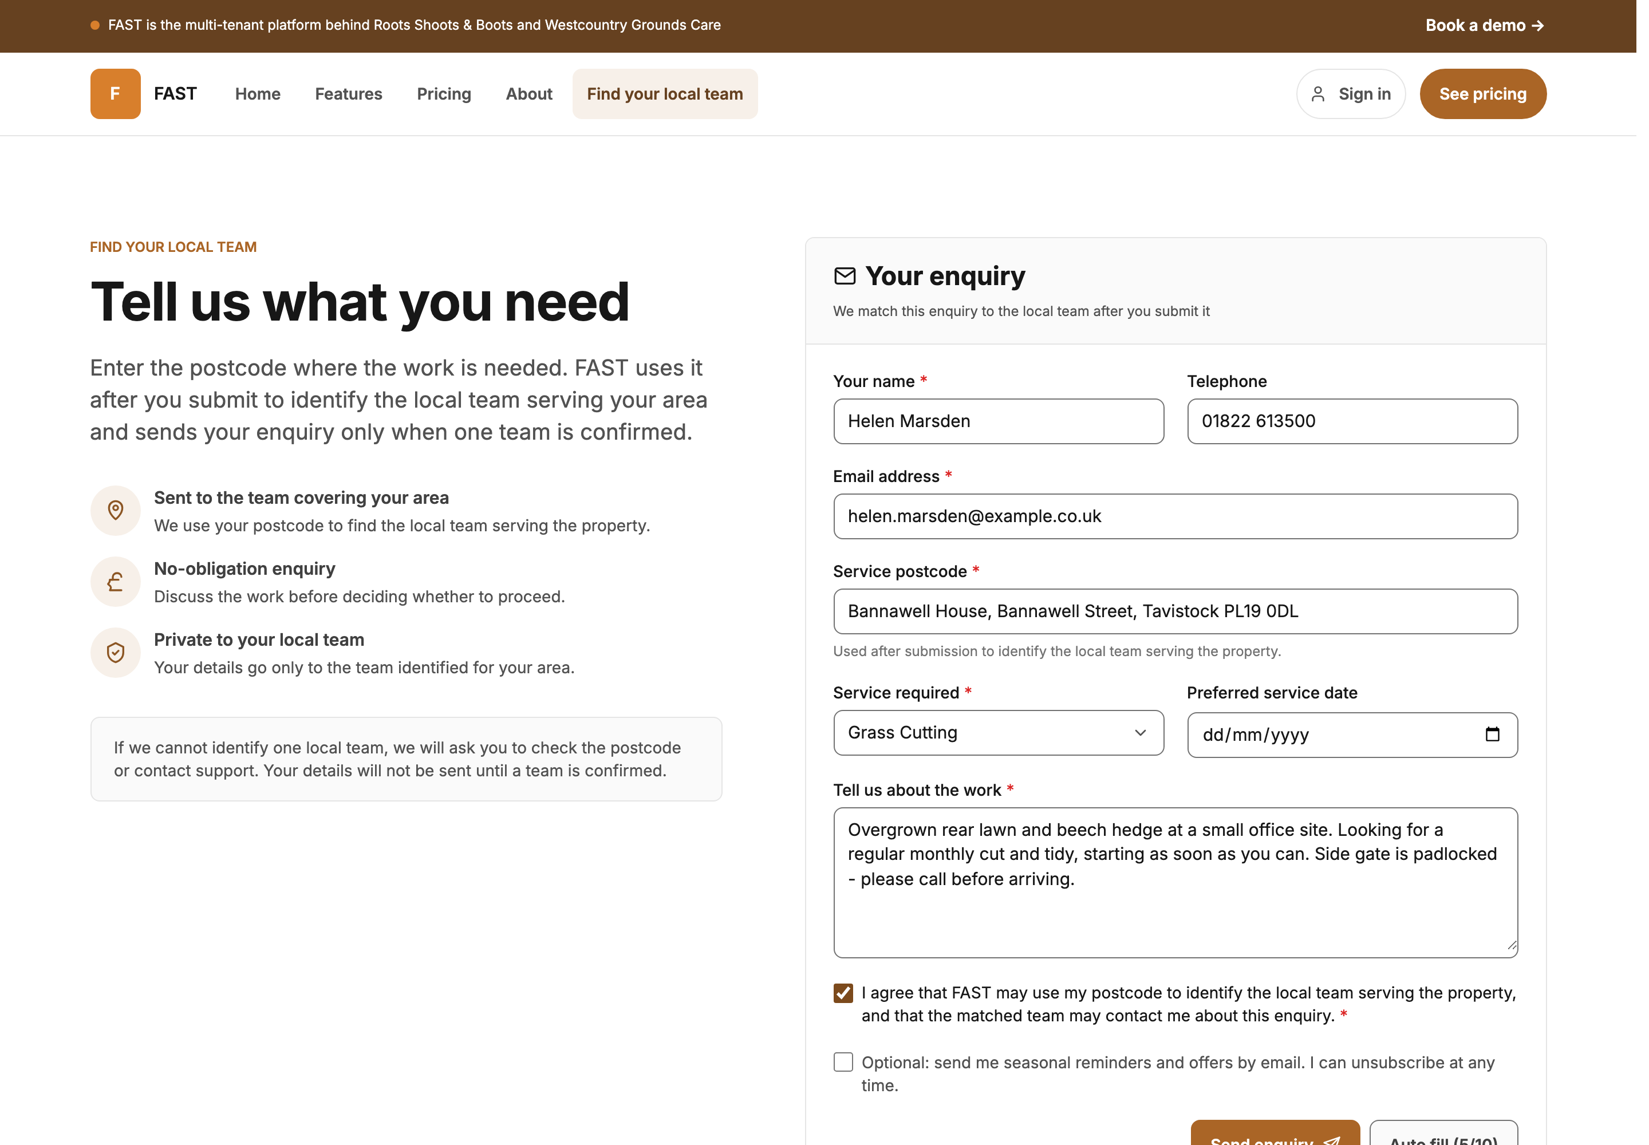Screen dimensions: 1649x1145
Task: Click the See pricing button
Action: (x=1482, y=94)
